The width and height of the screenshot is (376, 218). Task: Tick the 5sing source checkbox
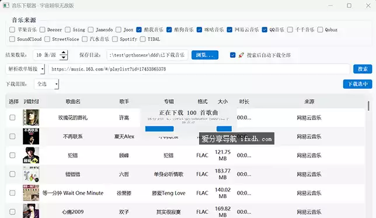click(68, 30)
